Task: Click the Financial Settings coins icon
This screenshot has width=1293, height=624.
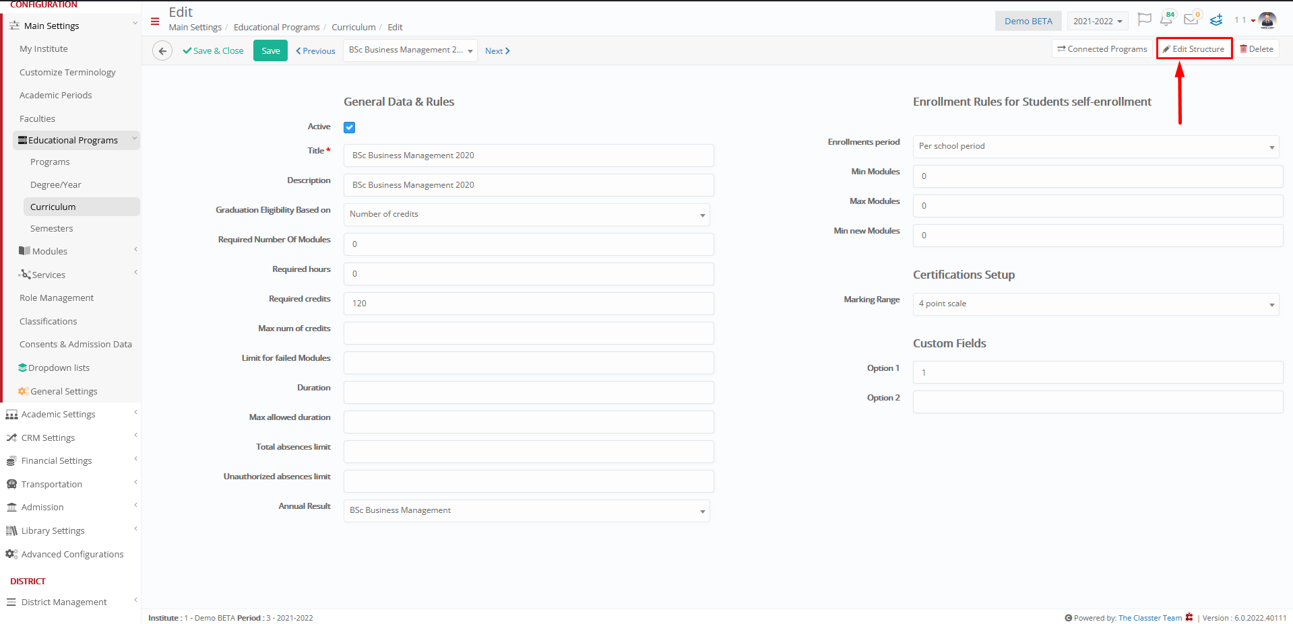Action: pos(11,461)
